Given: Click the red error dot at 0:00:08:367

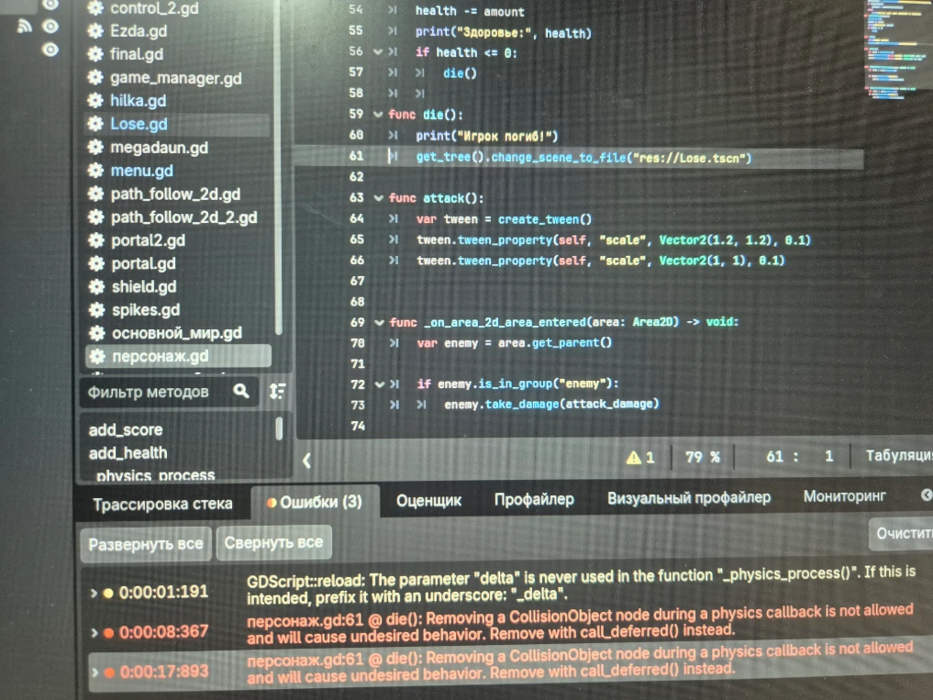Looking at the screenshot, I should pos(109,633).
